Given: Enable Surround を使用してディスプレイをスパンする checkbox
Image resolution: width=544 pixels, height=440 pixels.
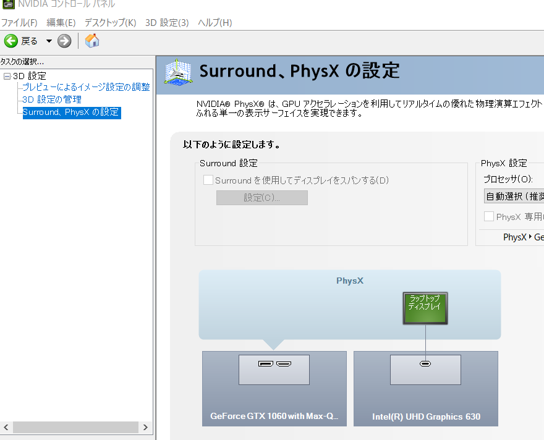Looking at the screenshot, I should click(208, 180).
